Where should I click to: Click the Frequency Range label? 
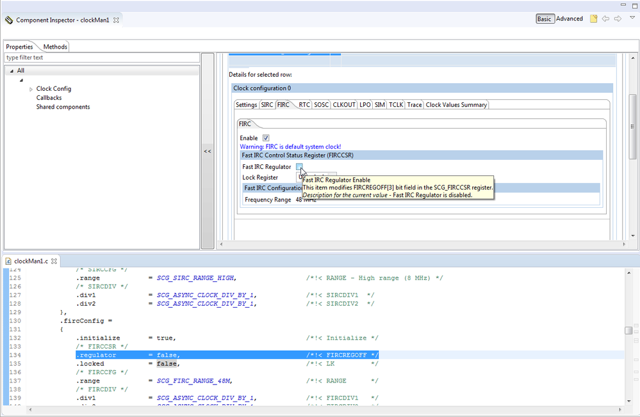(268, 200)
